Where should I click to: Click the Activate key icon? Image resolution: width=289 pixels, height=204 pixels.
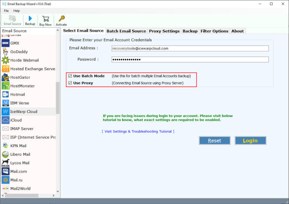(x=62, y=18)
